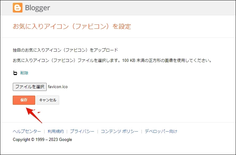Open the コンテンツ ポリシー link
236x155 pixels.
pos(120,131)
